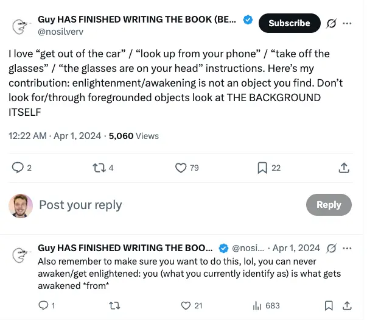Screen dimensions: 367x320
Task: Open Grok icon beside Subscribe button
Action: pos(332,24)
